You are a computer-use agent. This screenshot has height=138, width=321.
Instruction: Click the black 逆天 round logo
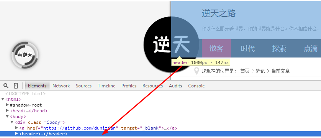tap(171, 44)
